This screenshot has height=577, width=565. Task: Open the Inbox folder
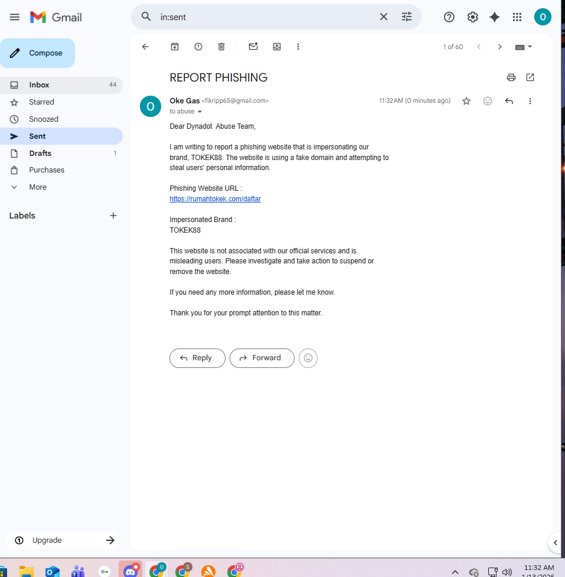point(61,85)
